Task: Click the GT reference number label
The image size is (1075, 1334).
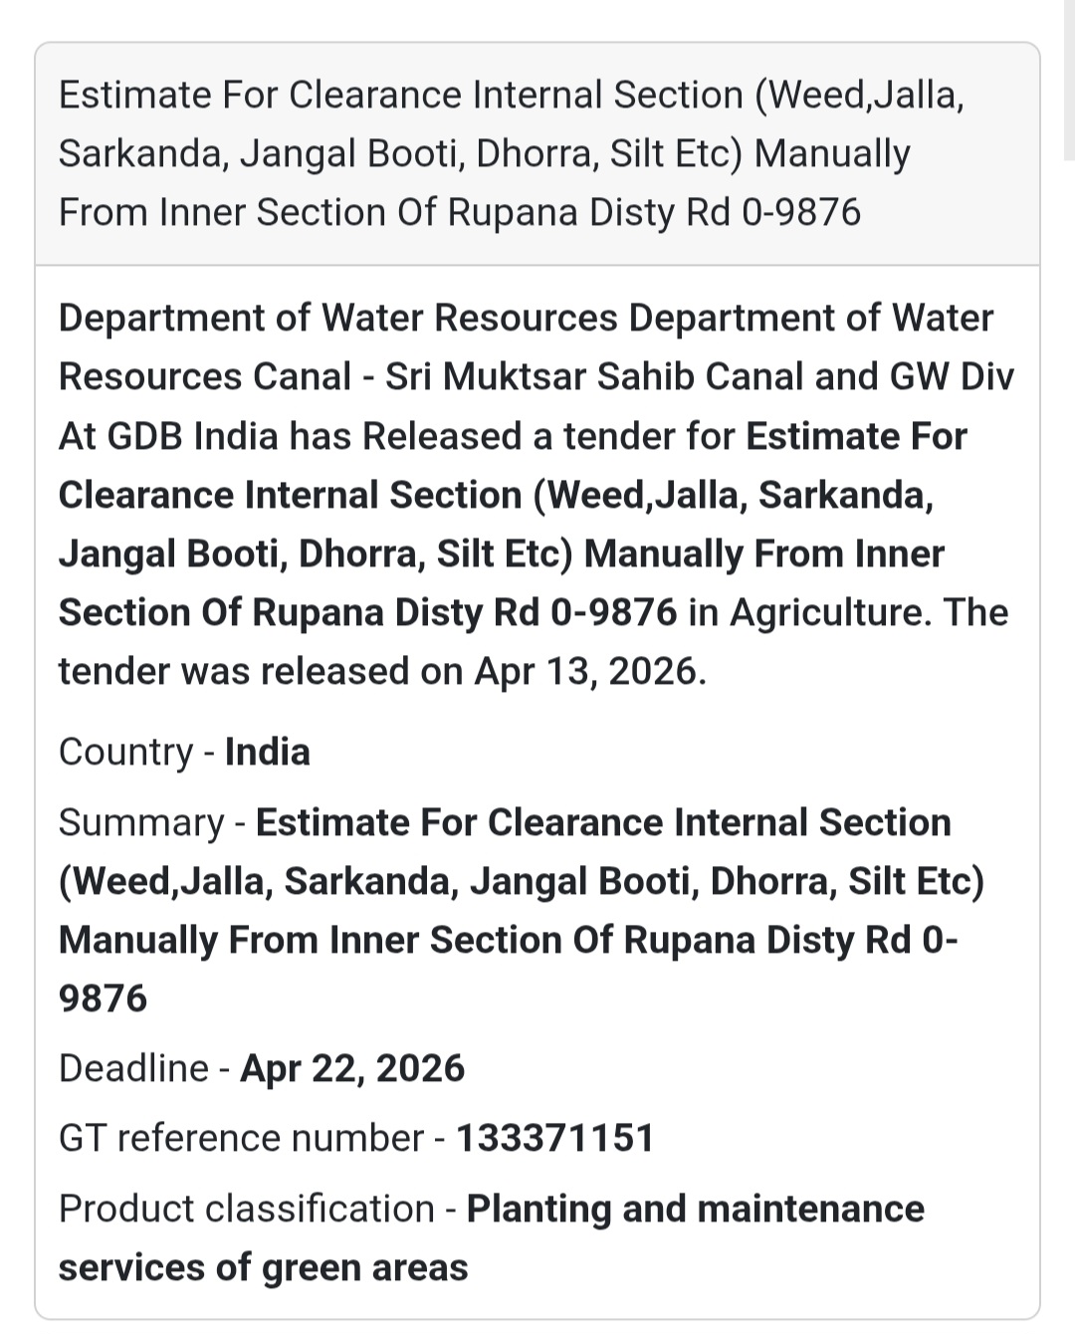Action: (241, 1138)
